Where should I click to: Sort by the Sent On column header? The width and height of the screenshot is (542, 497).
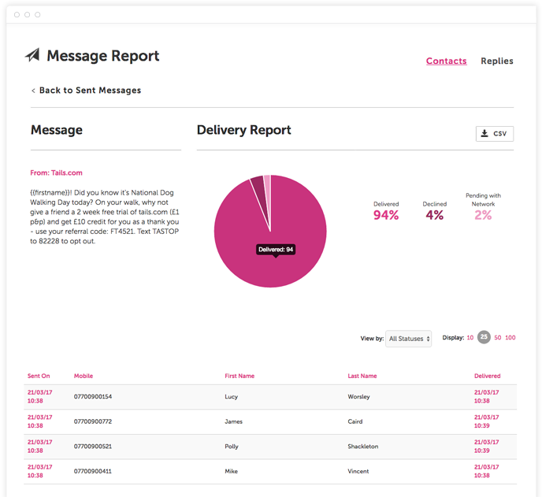(x=39, y=376)
